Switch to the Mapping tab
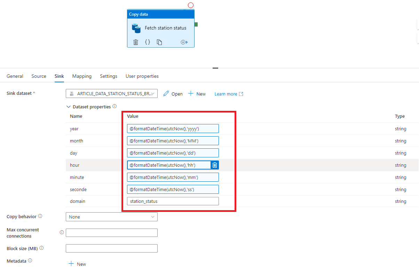 (82, 76)
